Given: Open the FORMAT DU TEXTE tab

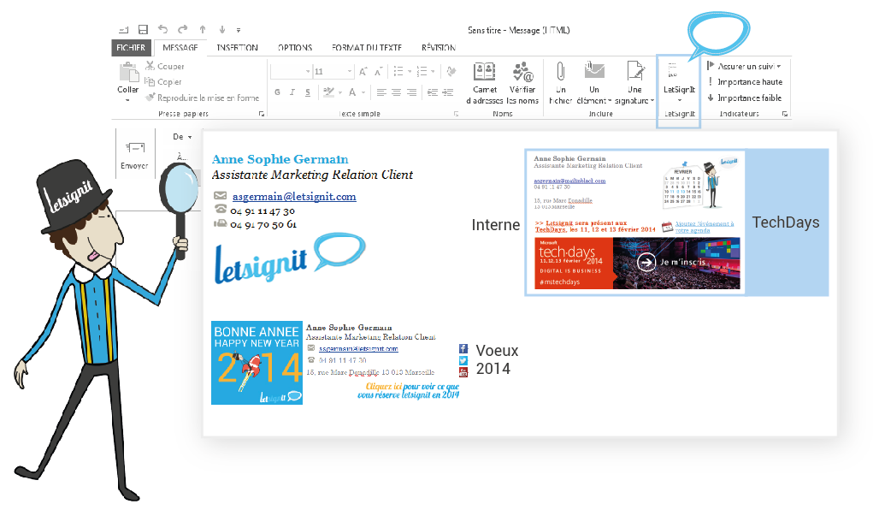Looking at the screenshot, I should point(366,48).
